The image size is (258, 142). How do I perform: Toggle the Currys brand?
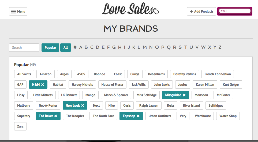135,74
